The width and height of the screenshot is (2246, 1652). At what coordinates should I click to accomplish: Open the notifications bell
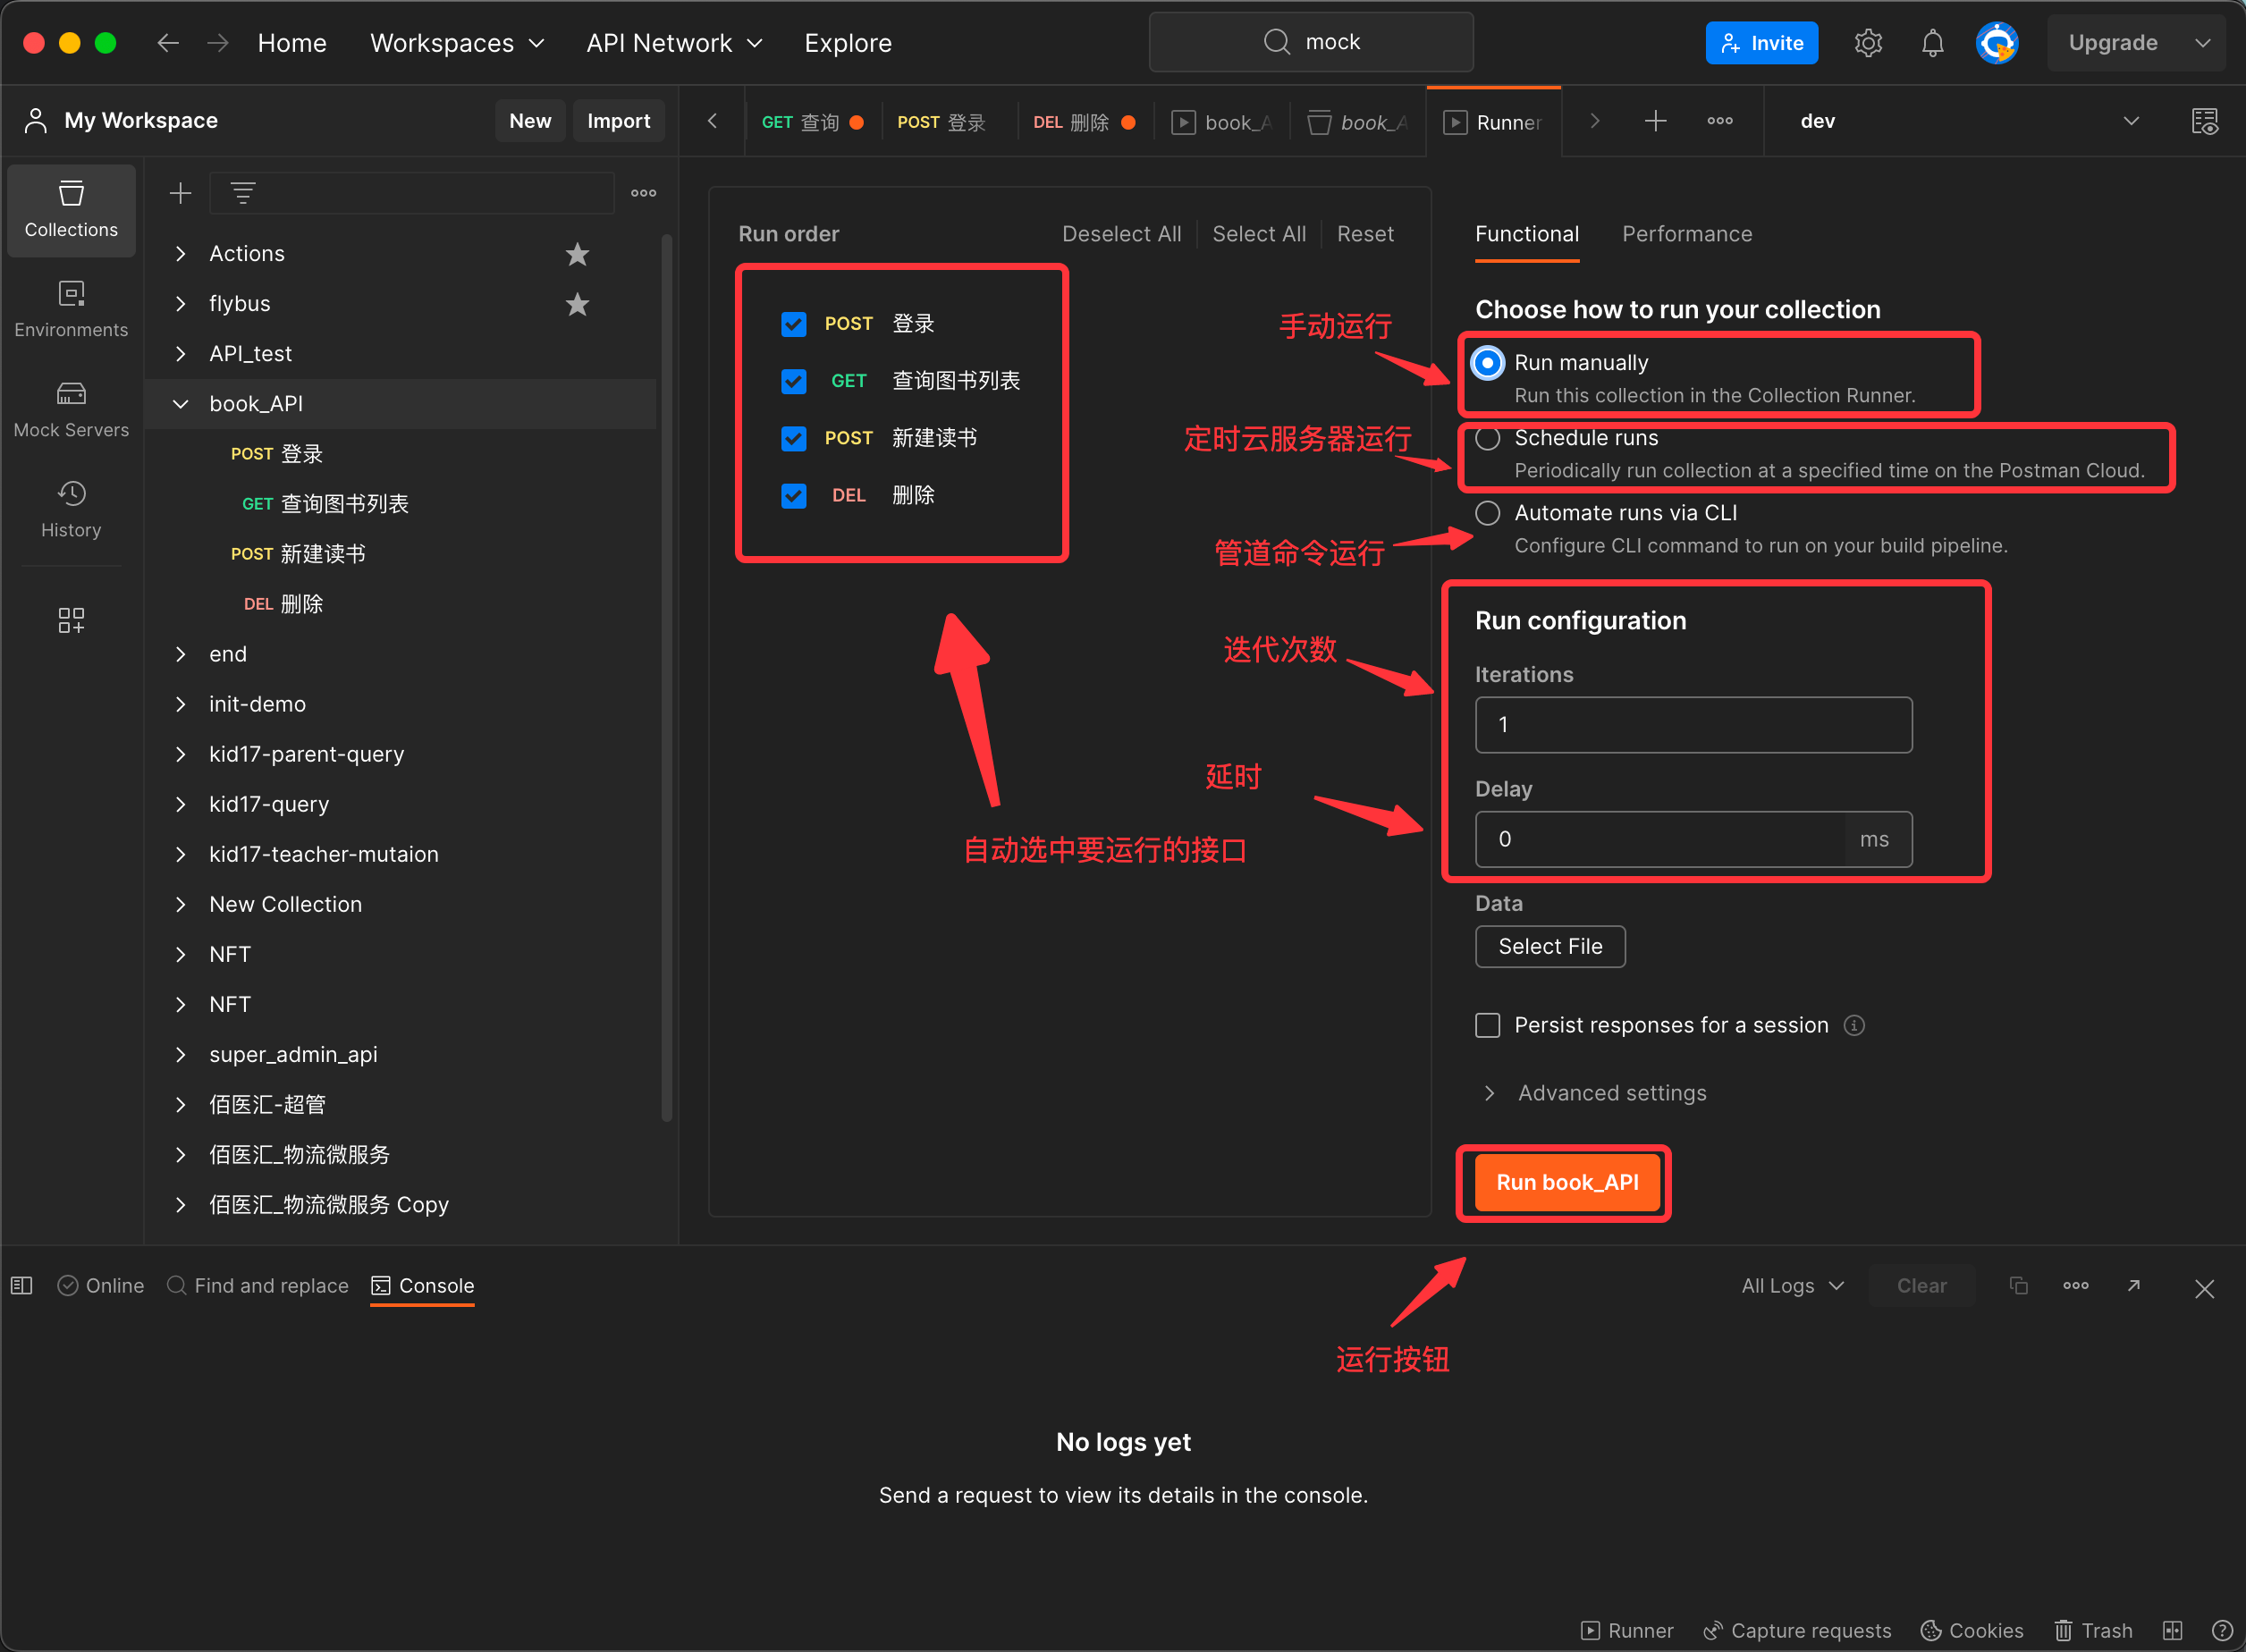(1932, 43)
